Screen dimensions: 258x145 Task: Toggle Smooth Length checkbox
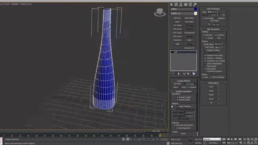177,97
